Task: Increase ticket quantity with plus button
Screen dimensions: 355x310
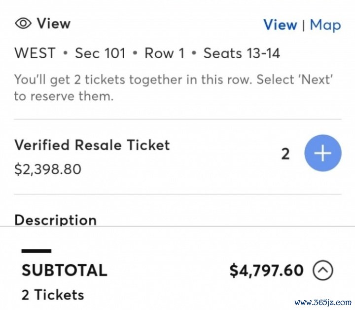Action: point(323,154)
